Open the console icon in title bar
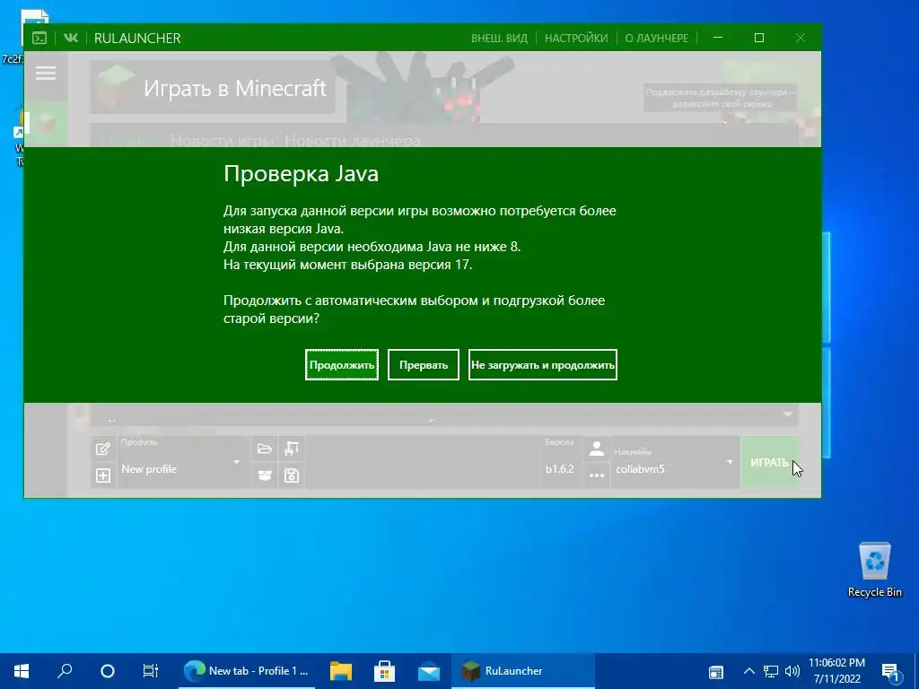This screenshot has width=919, height=689. coord(39,38)
